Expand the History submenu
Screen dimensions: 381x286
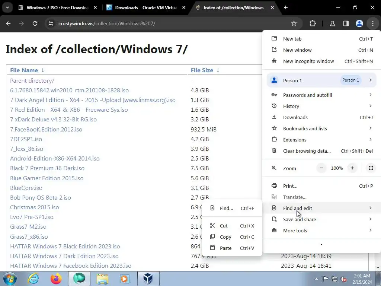tap(321, 106)
